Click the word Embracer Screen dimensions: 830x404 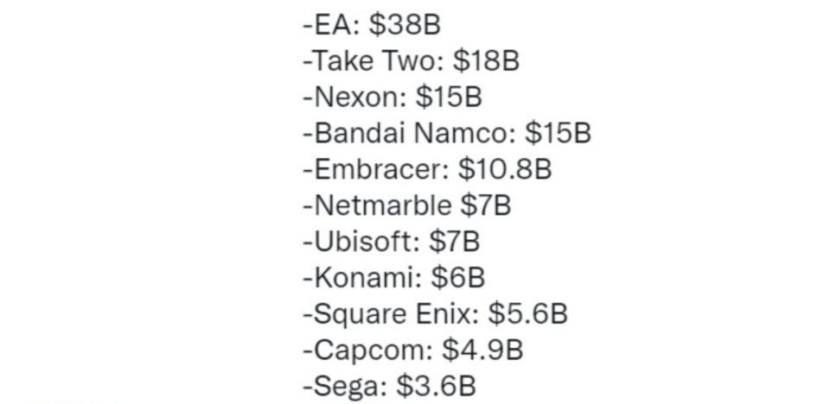(381, 169)
